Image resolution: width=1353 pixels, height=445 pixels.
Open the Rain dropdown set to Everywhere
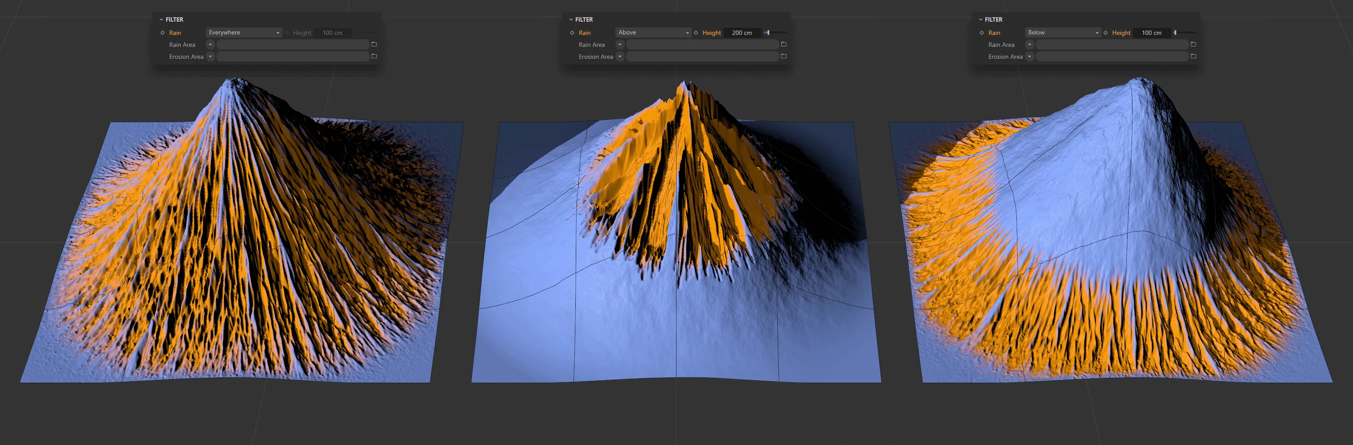tap(244, 33)
